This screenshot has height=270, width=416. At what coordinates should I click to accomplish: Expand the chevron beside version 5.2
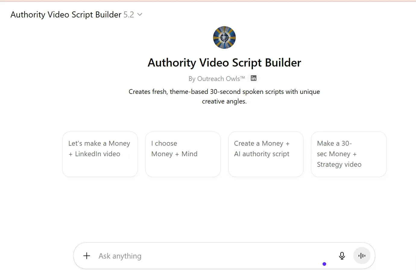click(x=140, y=14)
